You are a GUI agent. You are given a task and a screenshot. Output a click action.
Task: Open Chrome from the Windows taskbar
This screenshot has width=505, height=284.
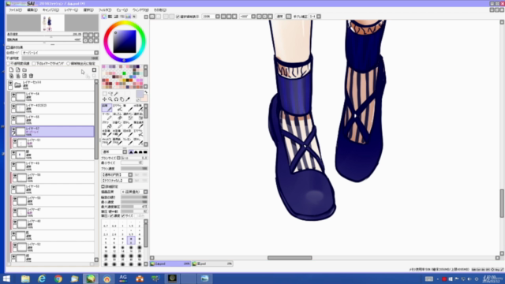[58, 278]
